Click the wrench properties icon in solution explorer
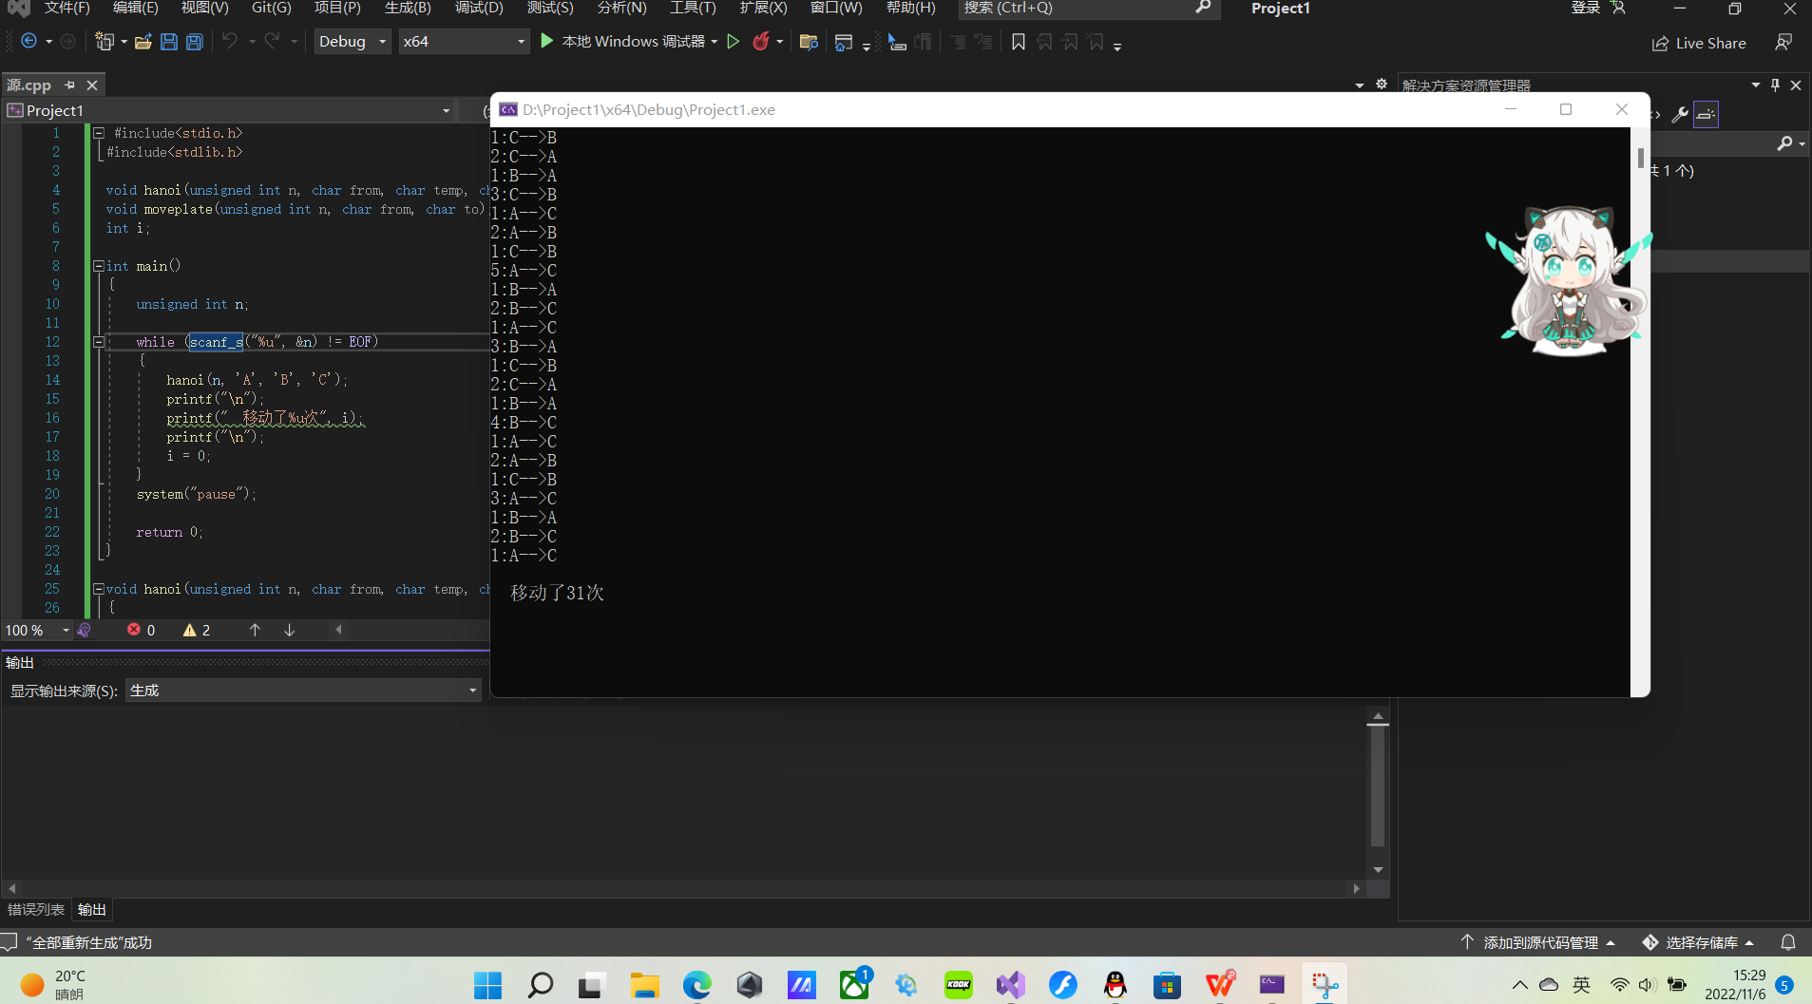Screen dimensions: 1812x1004 point(1680,115)
